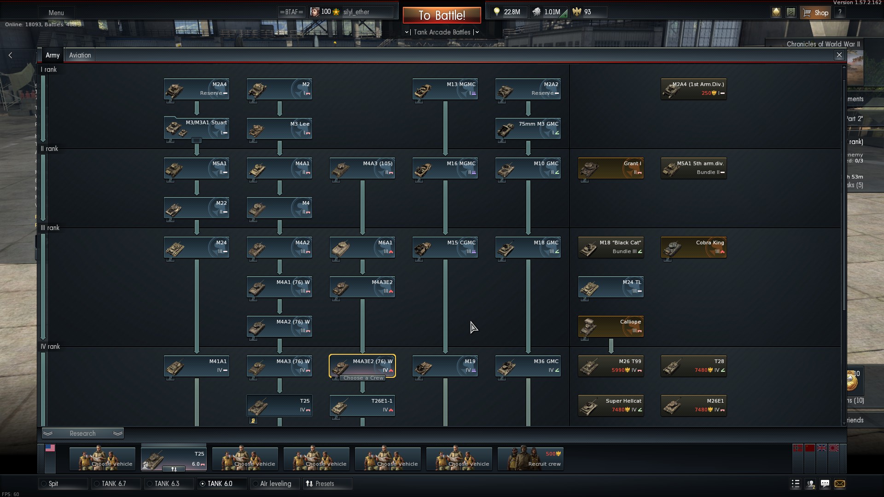The image size is (884, 497).
Task: Open the Research dropdown panel
Action: click(83, 433)
